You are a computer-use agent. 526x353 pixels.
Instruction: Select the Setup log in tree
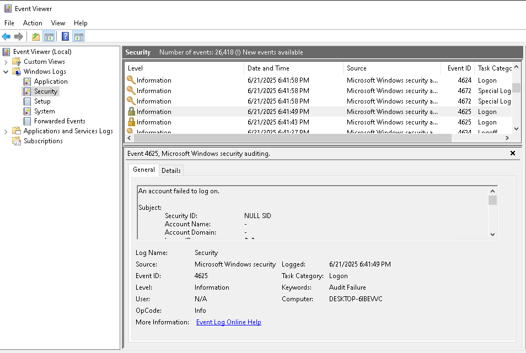(x=42, y=101)
